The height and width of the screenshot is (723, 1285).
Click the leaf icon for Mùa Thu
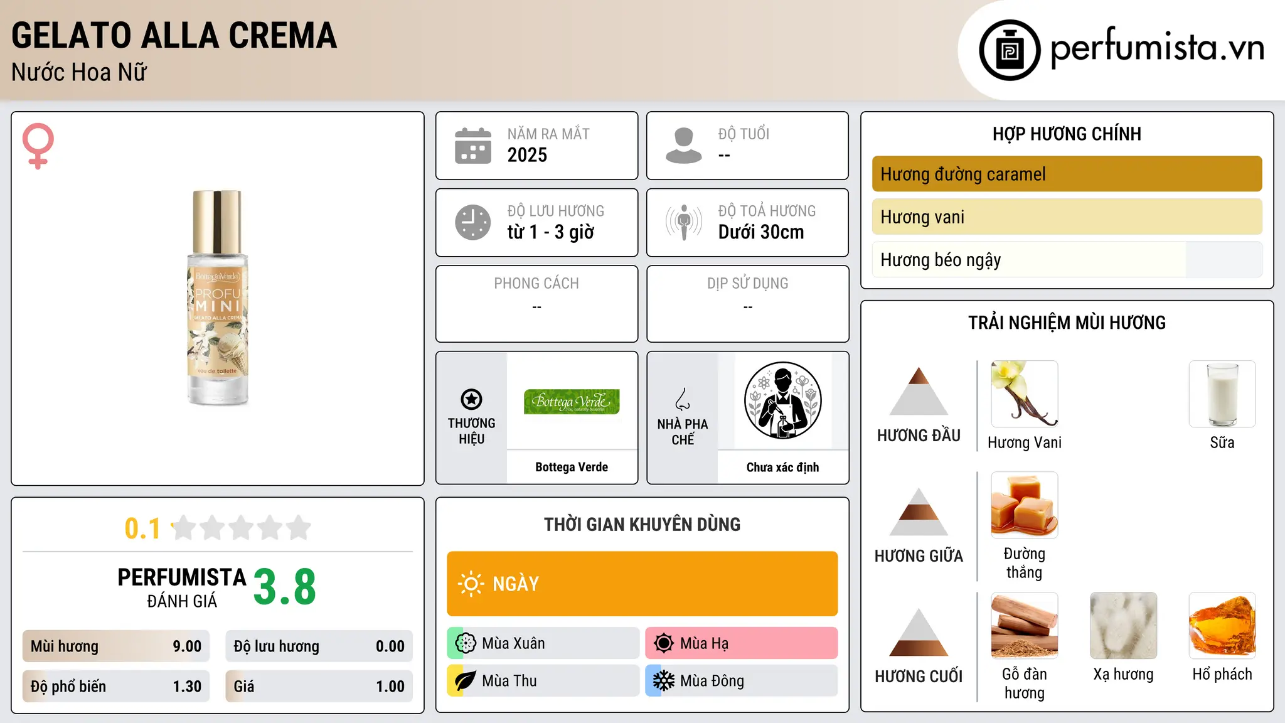[466, 681]
